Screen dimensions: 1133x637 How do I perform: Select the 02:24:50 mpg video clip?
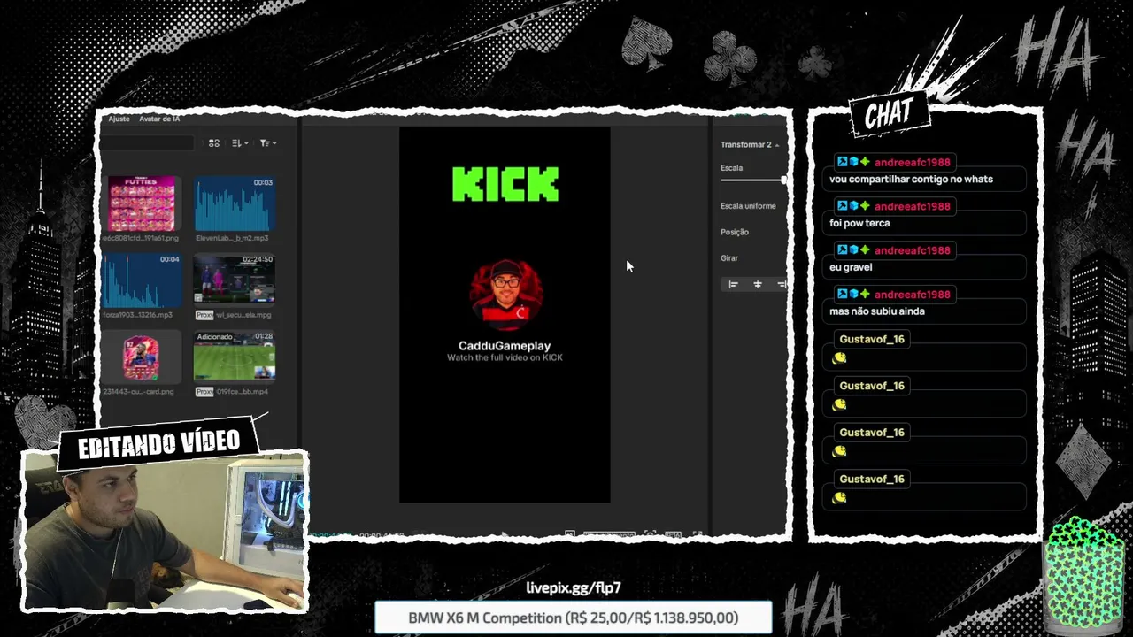(x=235, y=280)
